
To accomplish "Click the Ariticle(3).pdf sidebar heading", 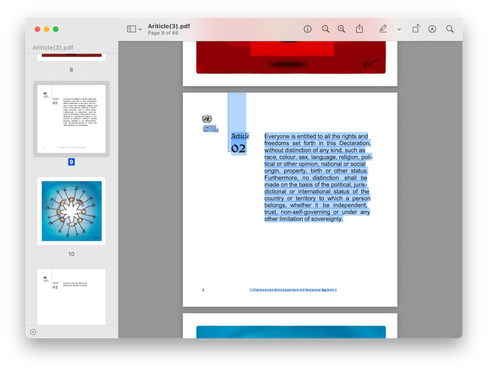I will point(53,48).
